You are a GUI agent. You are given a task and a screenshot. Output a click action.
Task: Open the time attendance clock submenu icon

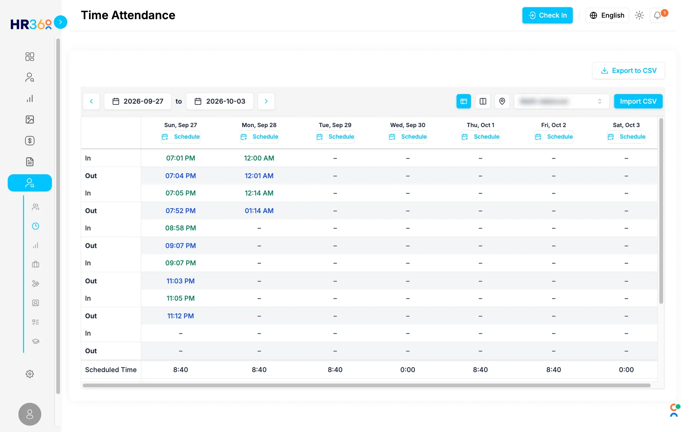(35, 226)
